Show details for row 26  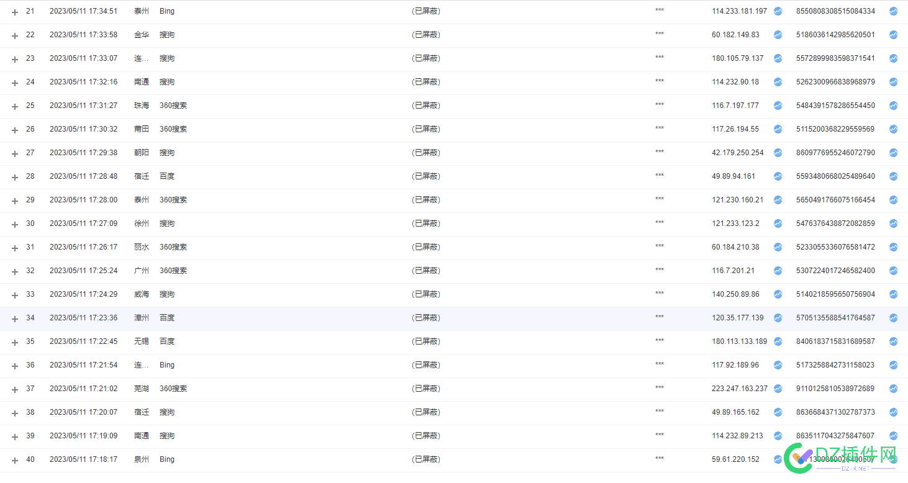[15, 130]
